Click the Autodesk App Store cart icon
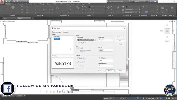This screenshot has width=177, height=100. pos(147,1)
